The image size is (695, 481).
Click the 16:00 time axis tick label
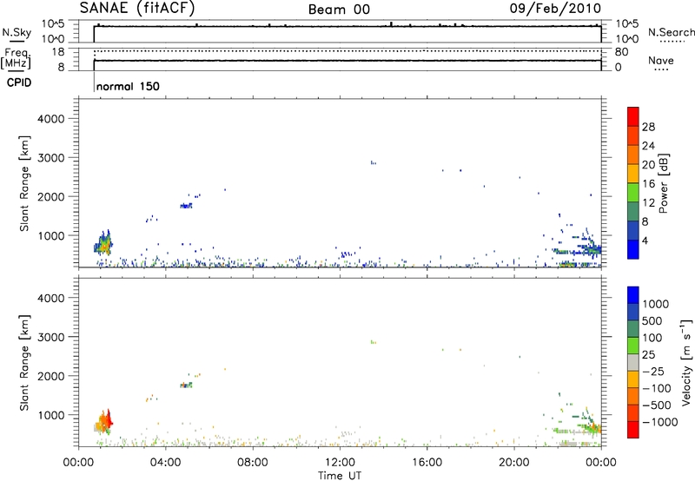pos(427,463)
